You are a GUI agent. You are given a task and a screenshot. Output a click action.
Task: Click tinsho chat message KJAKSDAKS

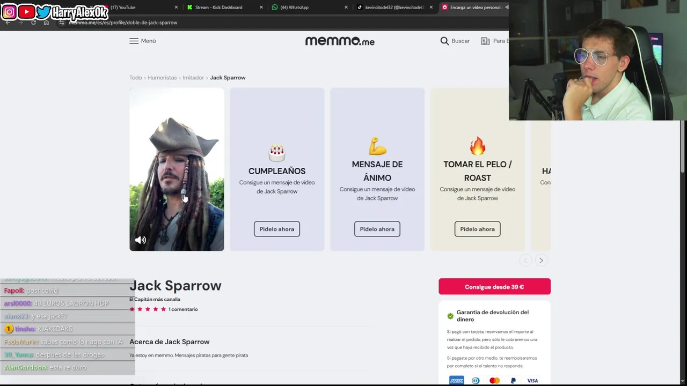(x=55, y=329)
